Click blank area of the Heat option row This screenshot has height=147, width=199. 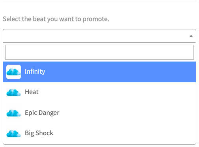(117, 93)
